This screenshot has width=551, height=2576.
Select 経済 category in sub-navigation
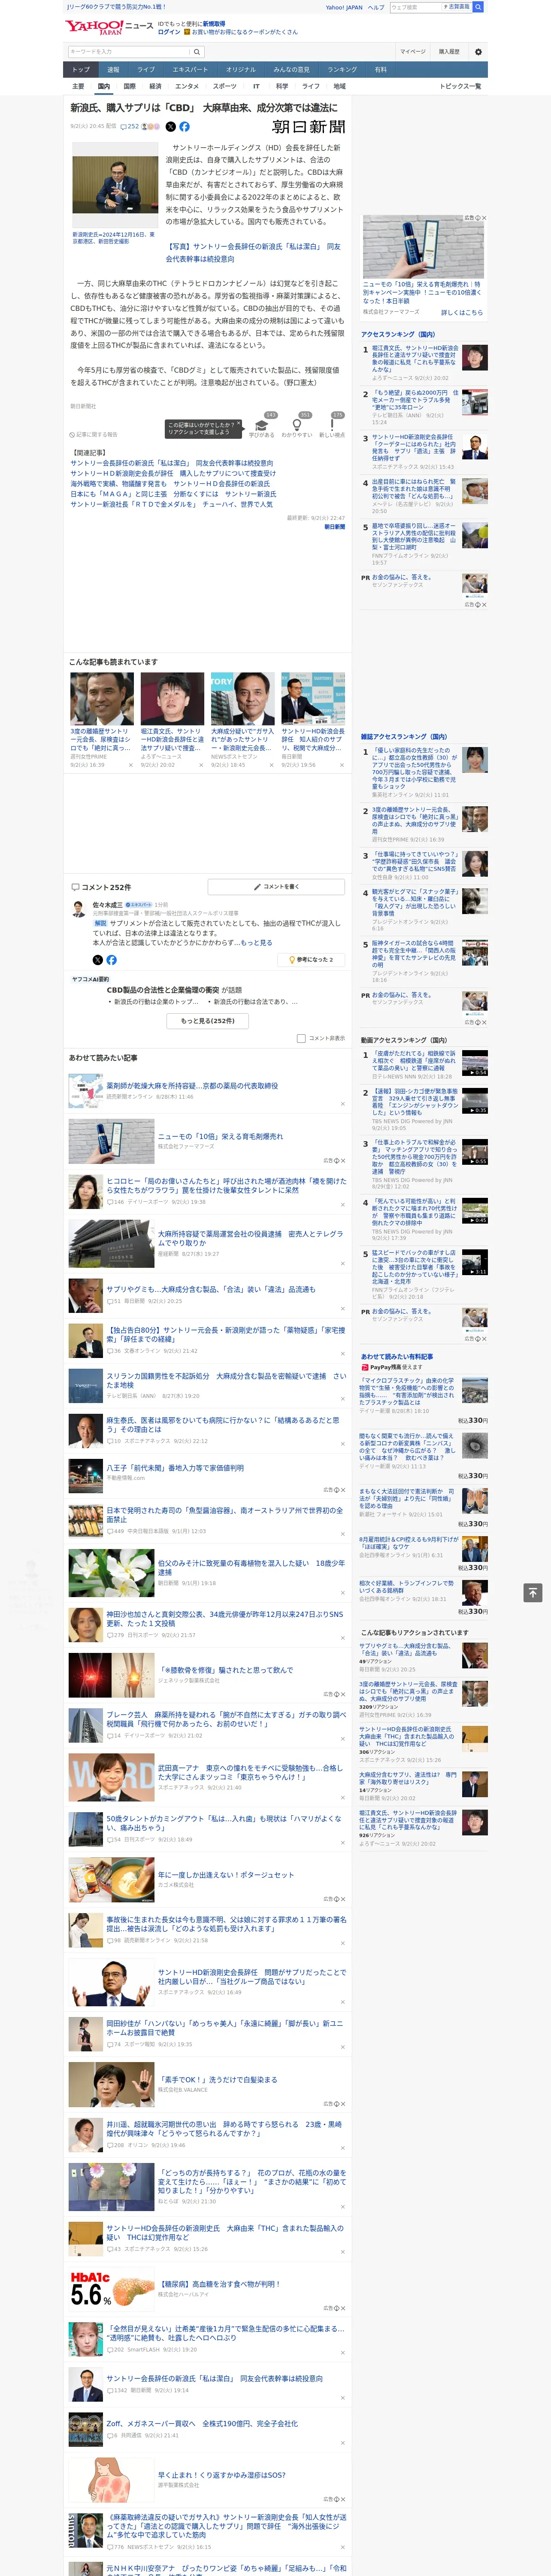[x=155, y=86]
